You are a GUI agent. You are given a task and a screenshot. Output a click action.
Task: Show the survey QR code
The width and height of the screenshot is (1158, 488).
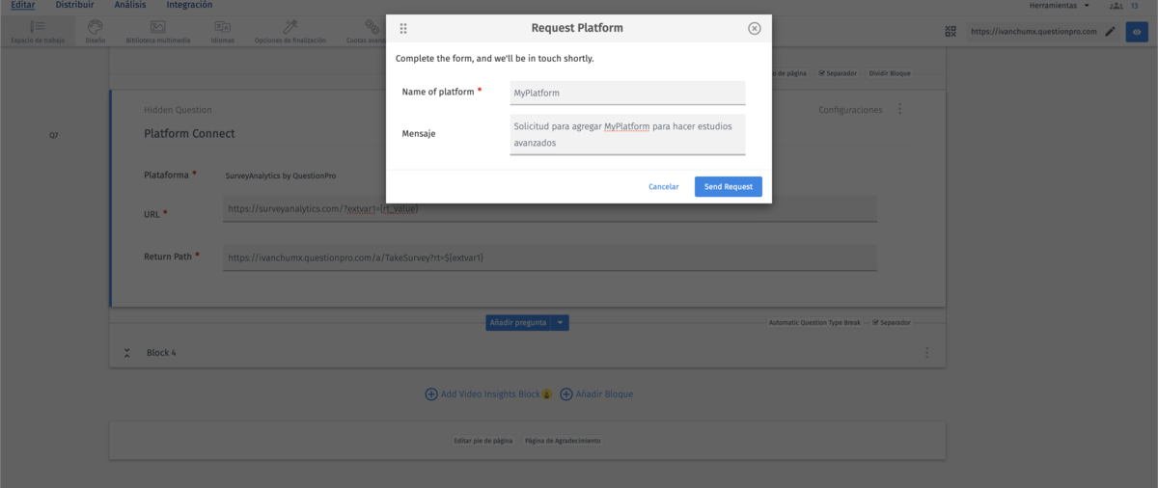951,32
